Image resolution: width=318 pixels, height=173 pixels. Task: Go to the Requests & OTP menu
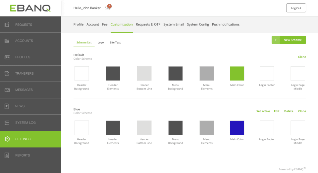(148, 24)
